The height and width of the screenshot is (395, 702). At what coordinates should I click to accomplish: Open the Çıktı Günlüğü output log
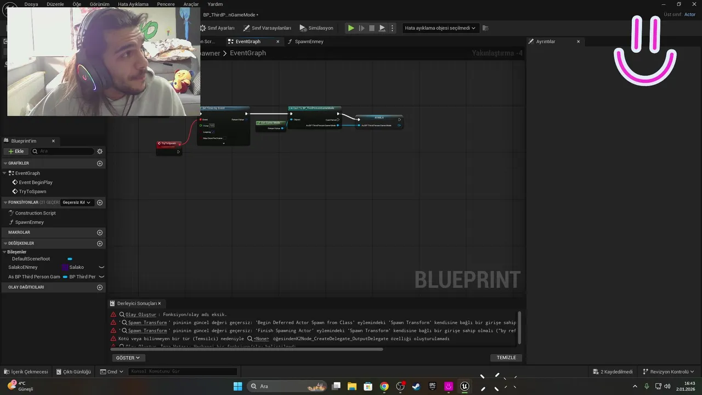click(x=73, y=372)
